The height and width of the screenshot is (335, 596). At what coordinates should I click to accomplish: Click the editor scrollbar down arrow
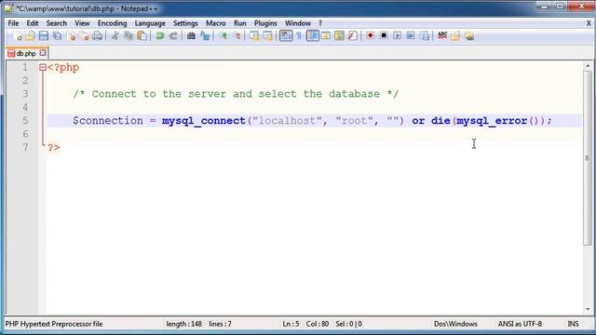click(x=588, y=309)
